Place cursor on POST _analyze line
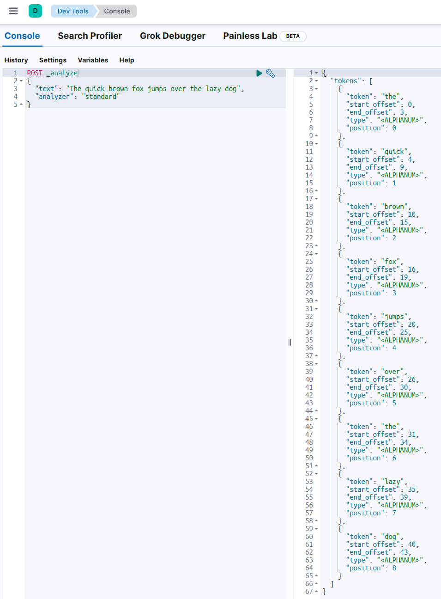Screen dimensions: 441x599 pyautogui.click(x=52, y=73)
